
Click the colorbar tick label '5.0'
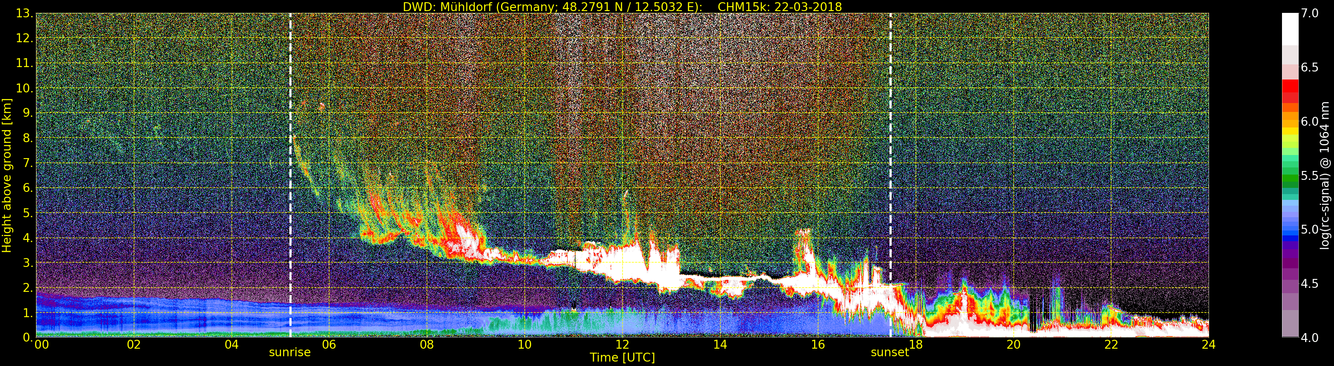click(1310, 230)
